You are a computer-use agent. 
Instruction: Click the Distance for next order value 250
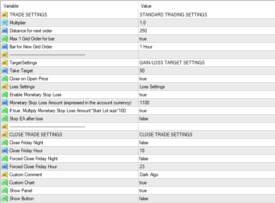[143, 31]
